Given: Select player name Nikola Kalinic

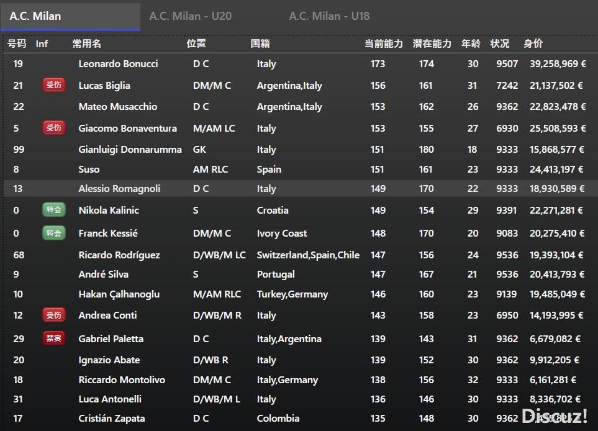Looking at the screenshot, I should (x=109, y=210).
